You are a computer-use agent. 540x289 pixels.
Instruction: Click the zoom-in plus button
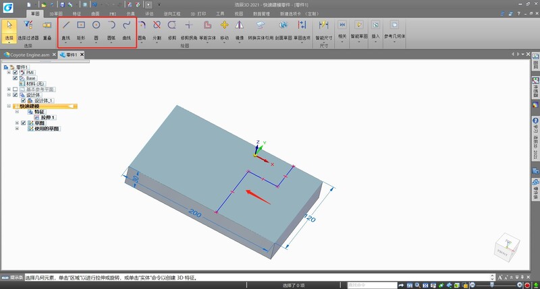(x=519, y=285)
